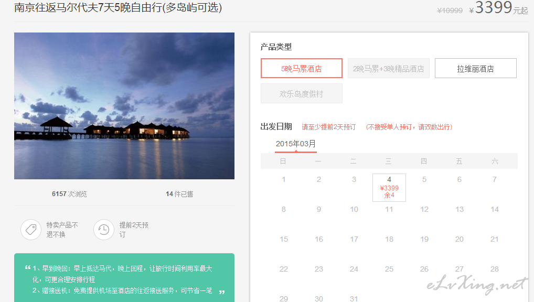This screenshot has width=534, height=302.
Task: Click calendar date 19
Action: point(424,240)
